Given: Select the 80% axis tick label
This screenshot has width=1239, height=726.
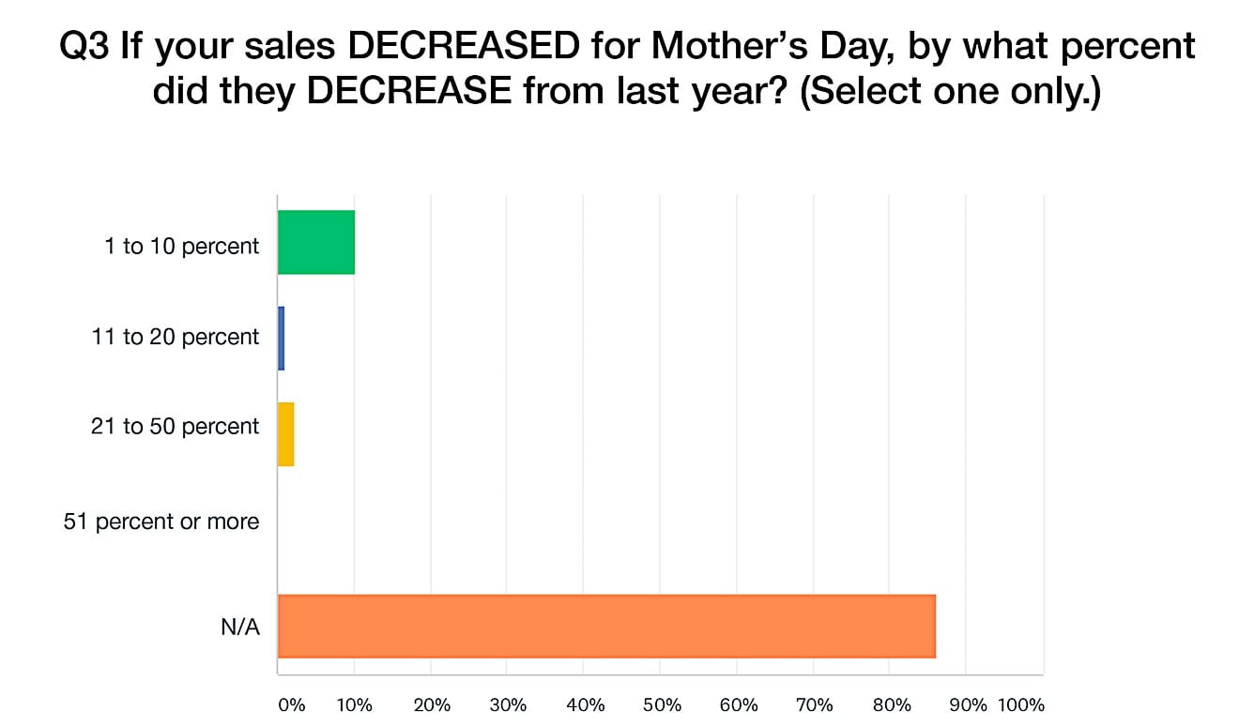Looking at the screenshot, I should point(892,705).
